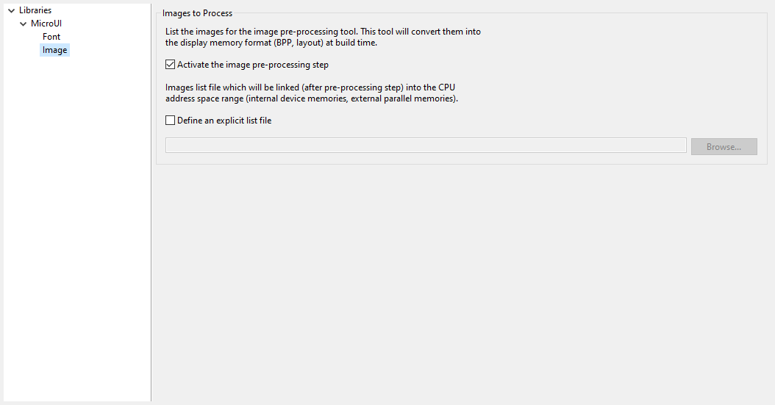
Task: Click the "Activate the image pre-processing step" label text
Action: pos(252,65)
